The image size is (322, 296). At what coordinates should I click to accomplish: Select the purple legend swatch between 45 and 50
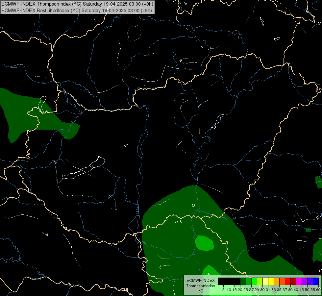[x=305, y=281]
